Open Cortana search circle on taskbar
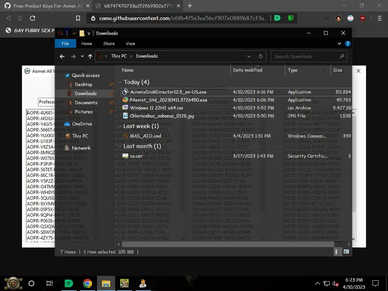Image resolution: width=388 pixels, height=291 pixels. [x=31, y=283]
